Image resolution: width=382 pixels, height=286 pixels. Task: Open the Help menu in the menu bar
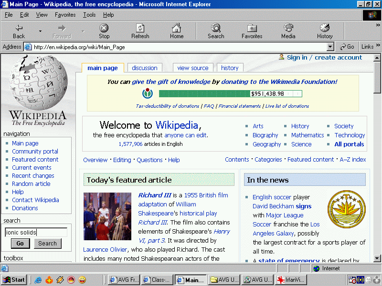pyautogui.click(x=108, y=15)
